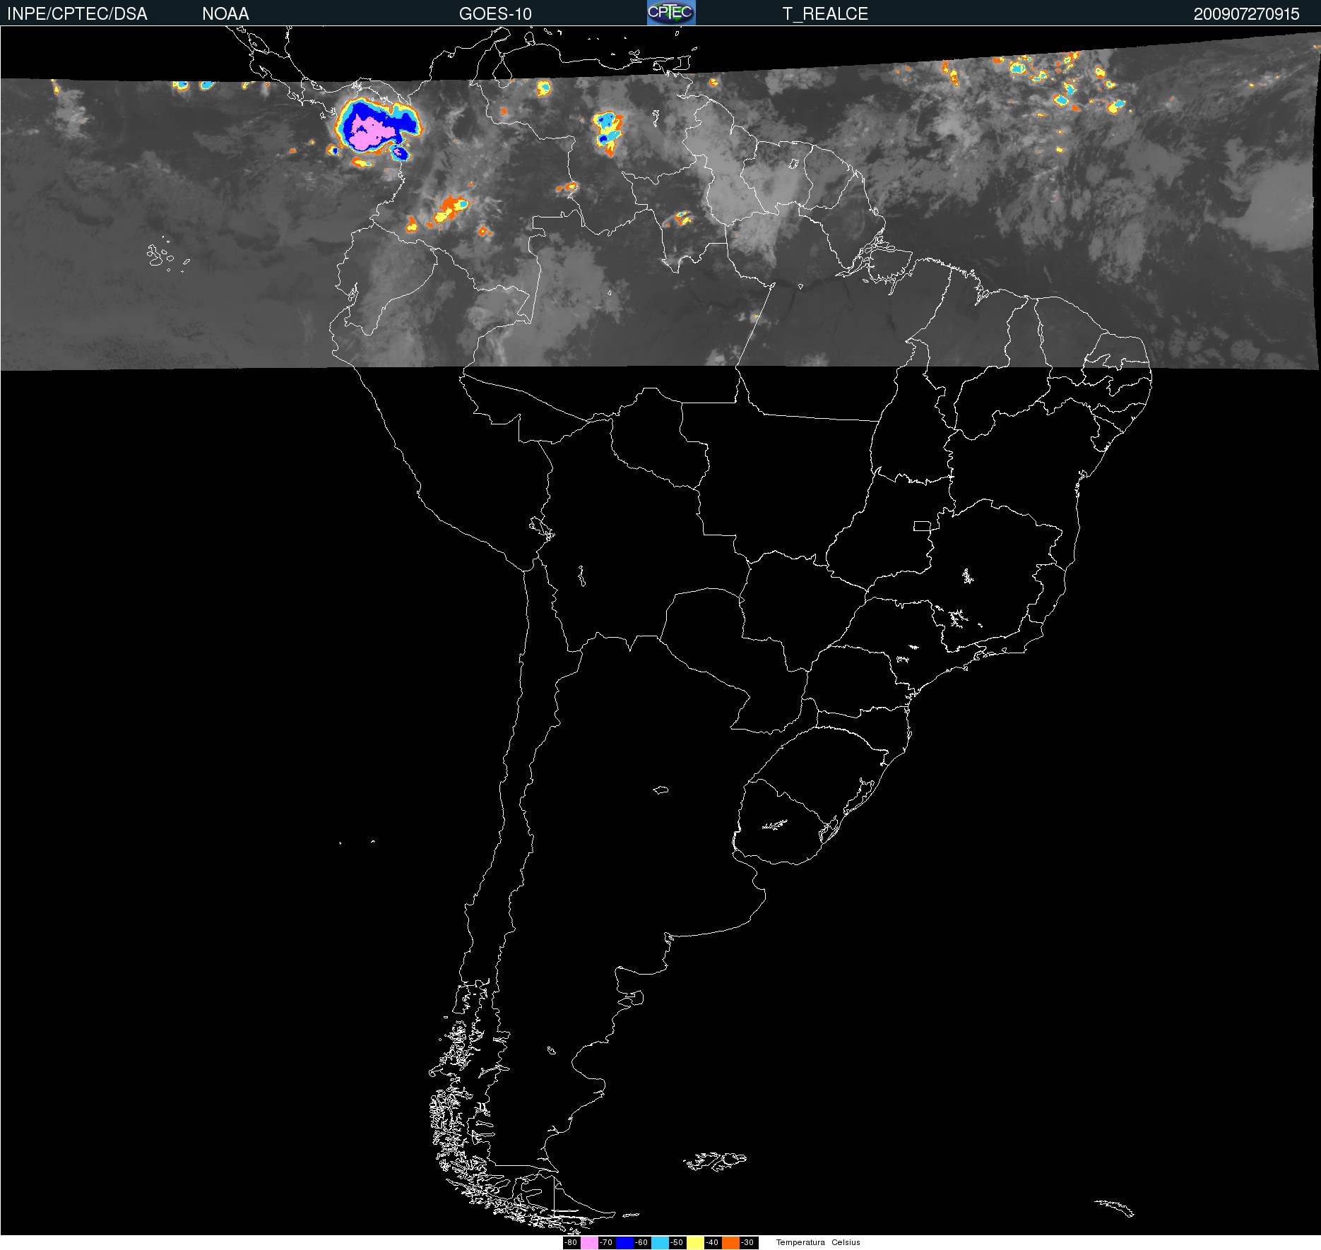Click the -60 legend value
Screen dimensions: 1321x1250
[x=641, y=1242]
